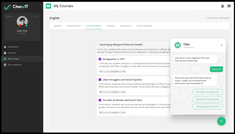Image resolution: width=235 pixels, height=134 pixels.
Task: Click the School Year: 2023/2024 text
Action: pyautogui.click(x=218, y=18)
